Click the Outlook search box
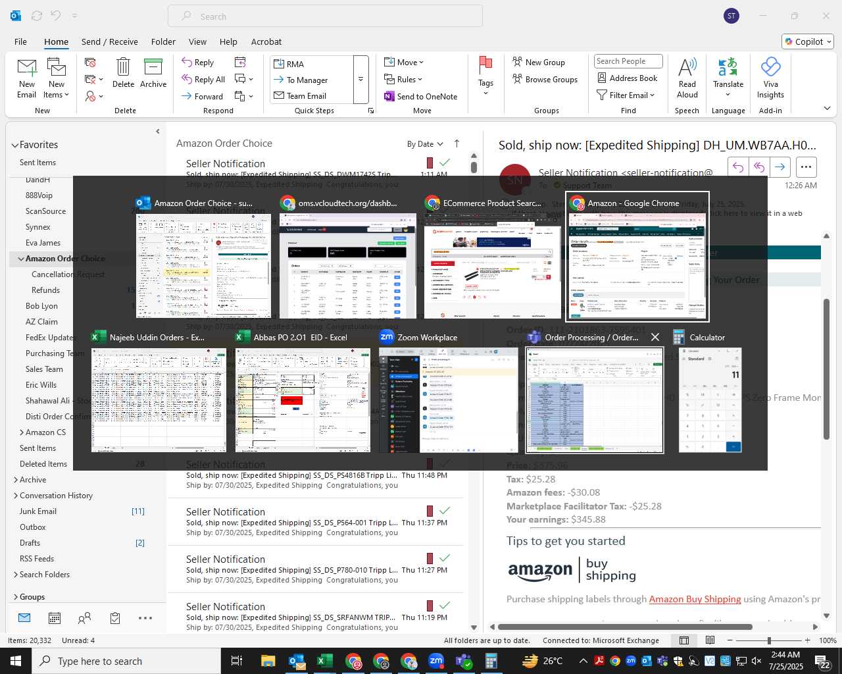The height and width of the screenshot is (674, 842). click(x=325, y=16)
